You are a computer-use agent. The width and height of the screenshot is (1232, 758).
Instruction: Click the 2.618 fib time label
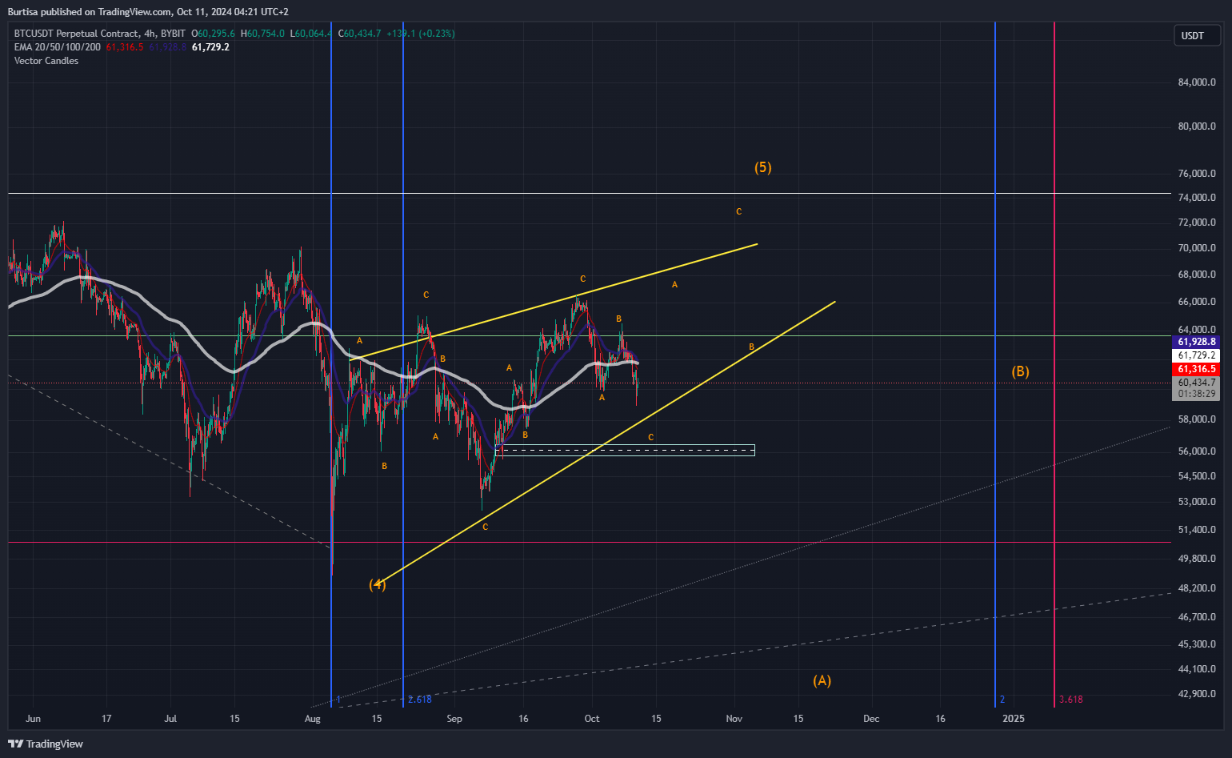tap(419, 700)
